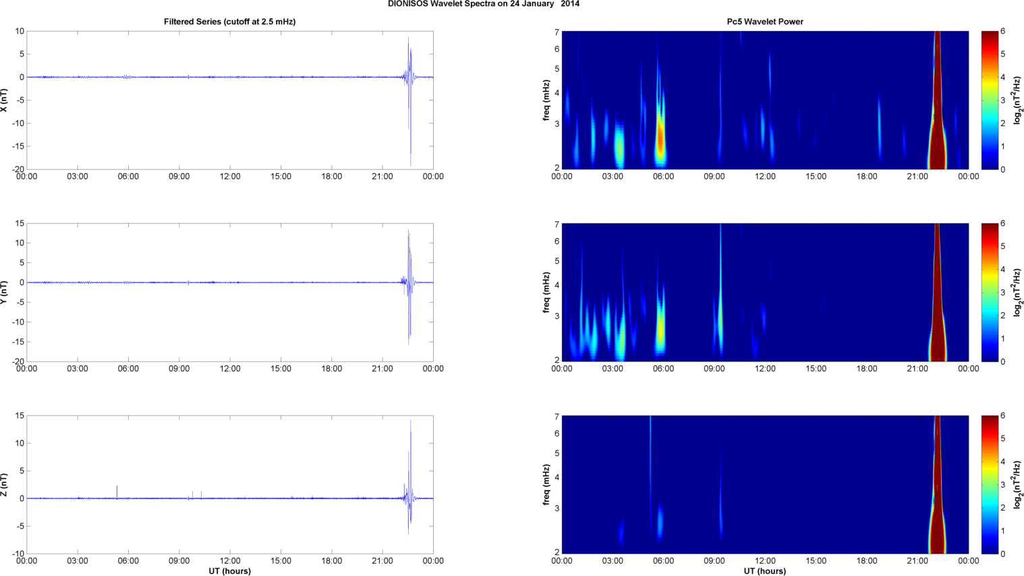Image resolution: width=1024 pixels, height=576 pixels.
Task: Click the "-10" tick on the Z (nT) axis
Action: click(x=18, y=554)
